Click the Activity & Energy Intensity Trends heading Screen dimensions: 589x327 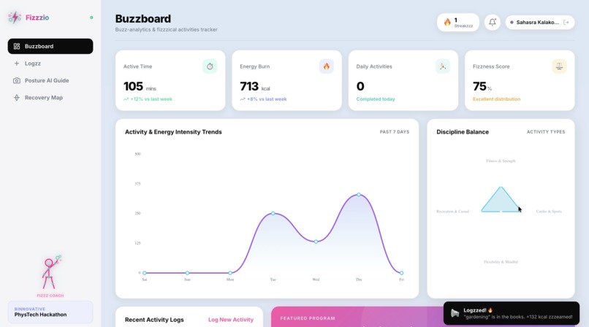[x=173, y=132]
